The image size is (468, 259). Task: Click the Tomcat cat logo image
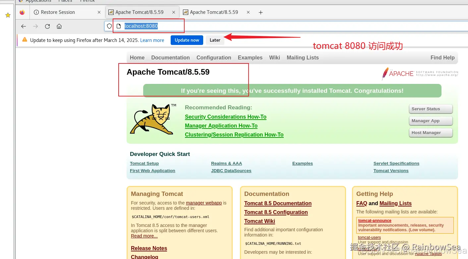coord(153,119)
